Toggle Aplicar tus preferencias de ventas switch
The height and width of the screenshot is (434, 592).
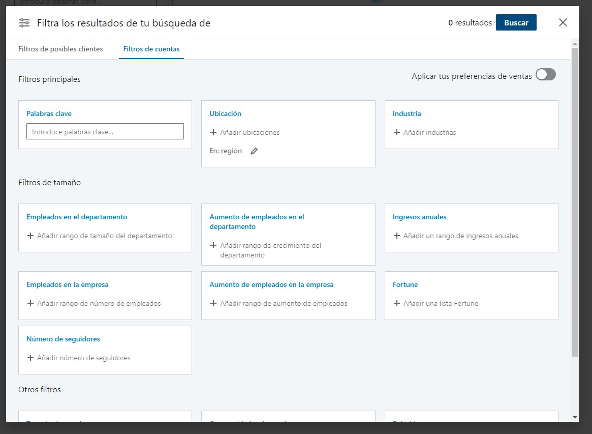[545, 75]
